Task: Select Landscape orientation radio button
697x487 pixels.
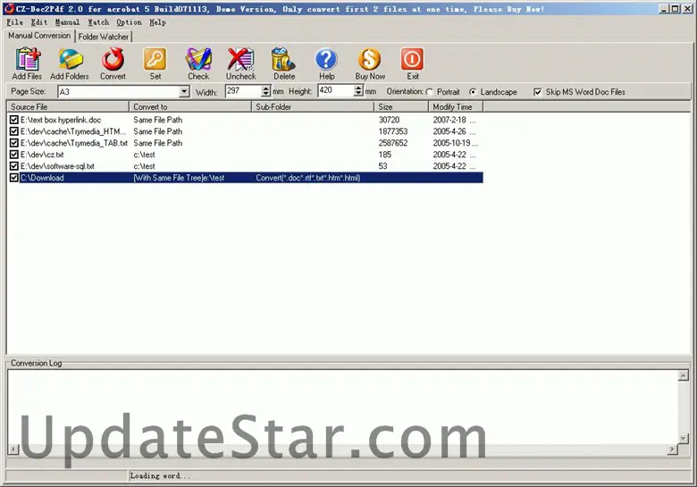Action: point(473,92)
